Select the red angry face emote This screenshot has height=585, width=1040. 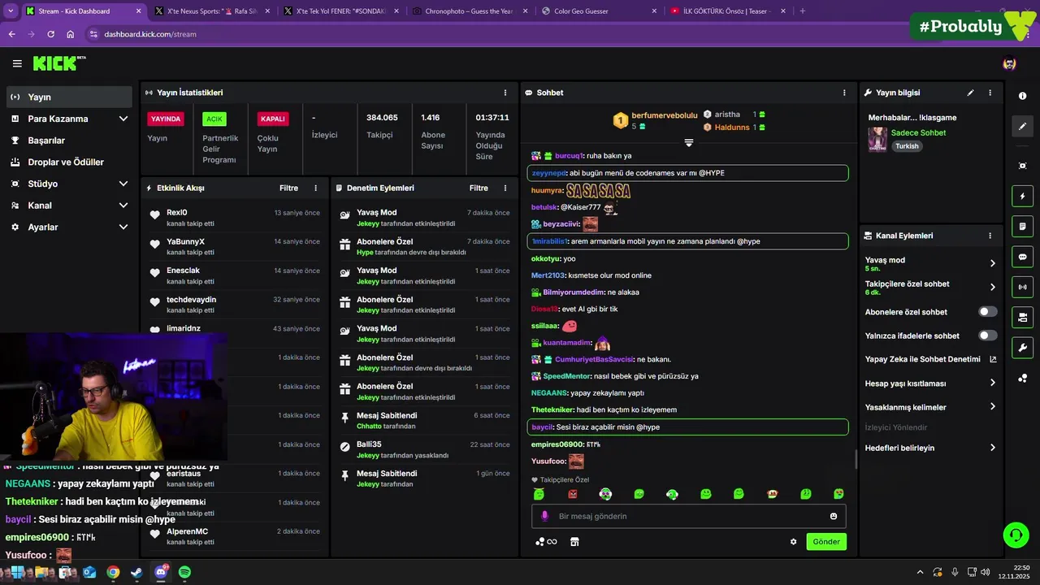tap(573, 494)
